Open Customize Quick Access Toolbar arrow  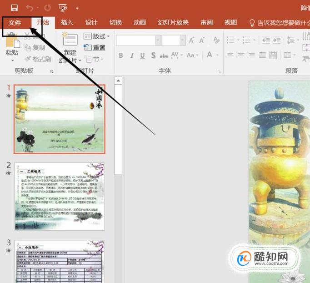(x=77, y=8)
